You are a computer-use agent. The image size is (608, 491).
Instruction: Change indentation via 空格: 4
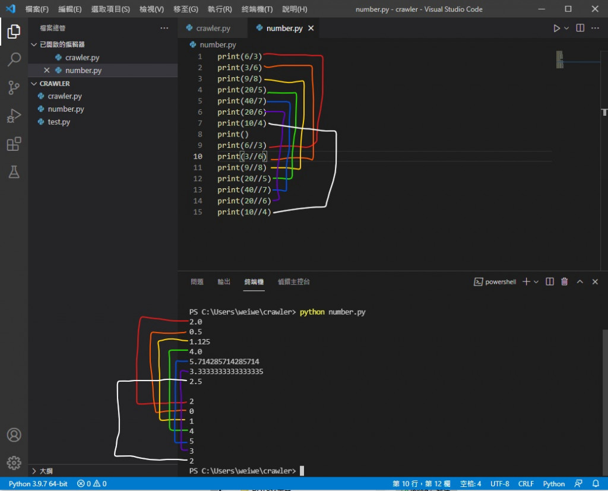click(x=470, y=484)
